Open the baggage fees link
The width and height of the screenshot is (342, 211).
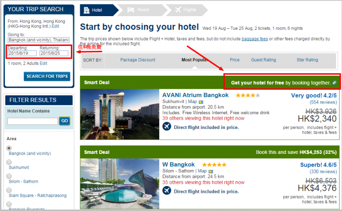(255, 39)
